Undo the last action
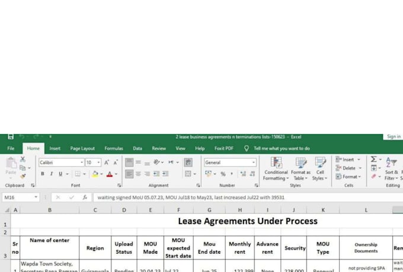The width and height of the screenshot is (403, 272). coord(22,136)
